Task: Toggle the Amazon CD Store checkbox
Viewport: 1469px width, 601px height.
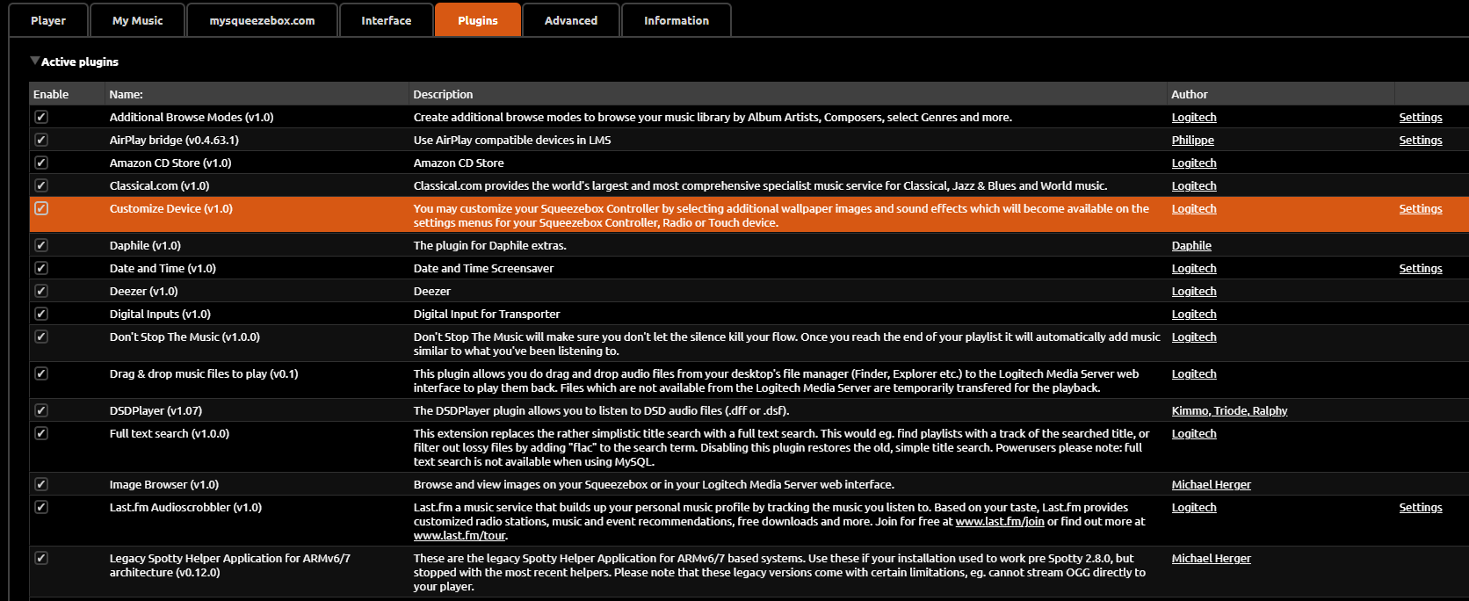Action: click(x=41, y=163)
